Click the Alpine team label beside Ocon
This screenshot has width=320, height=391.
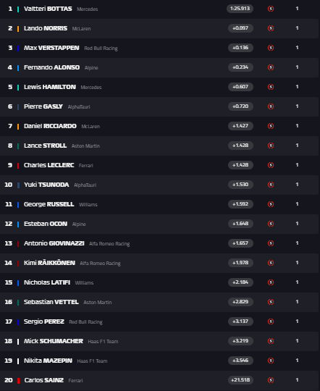[79, 224]
